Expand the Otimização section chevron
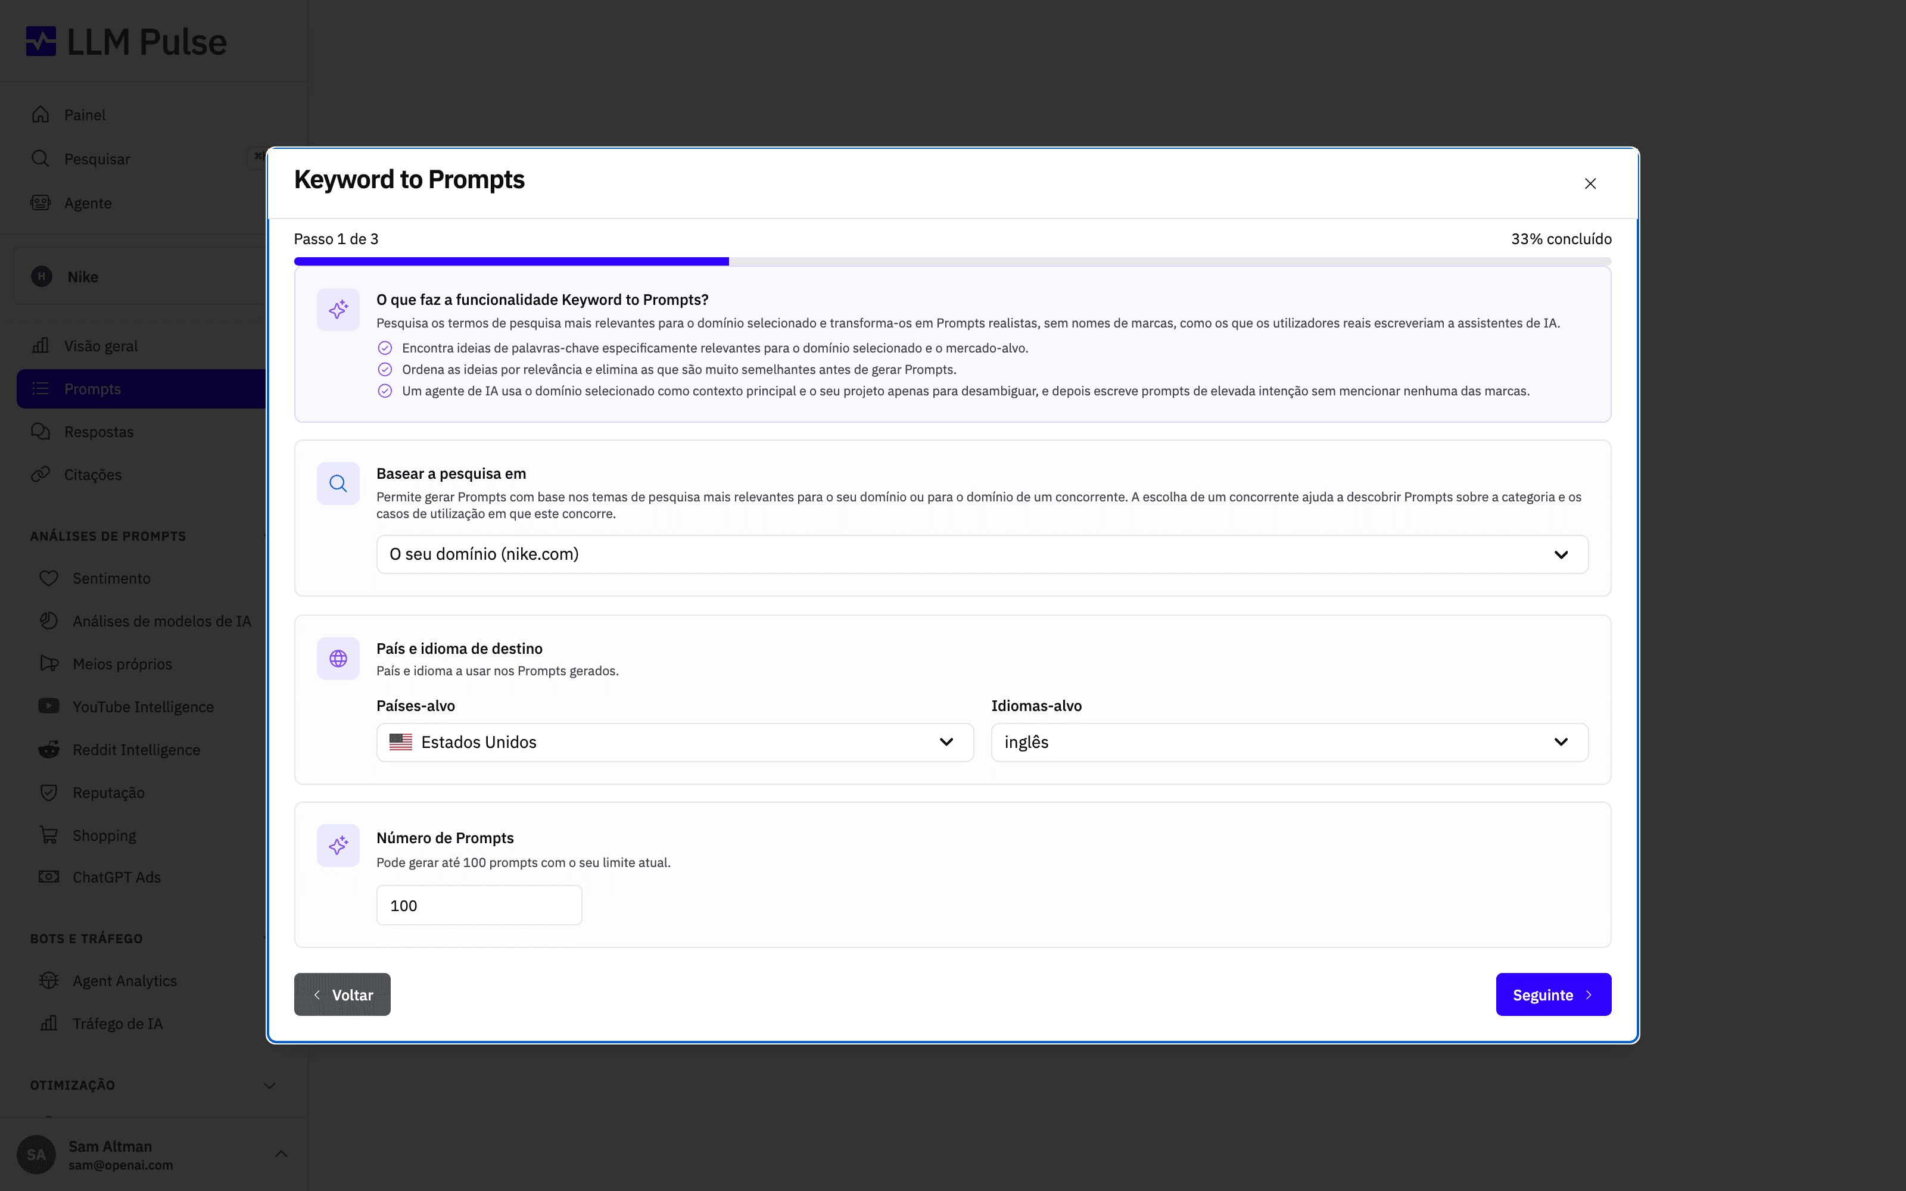 [x=269, y=1086]
